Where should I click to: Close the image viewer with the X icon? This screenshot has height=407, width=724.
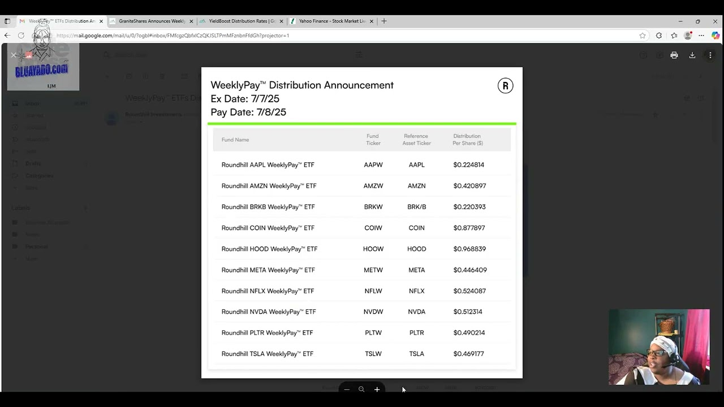click(x=14, y=55)
